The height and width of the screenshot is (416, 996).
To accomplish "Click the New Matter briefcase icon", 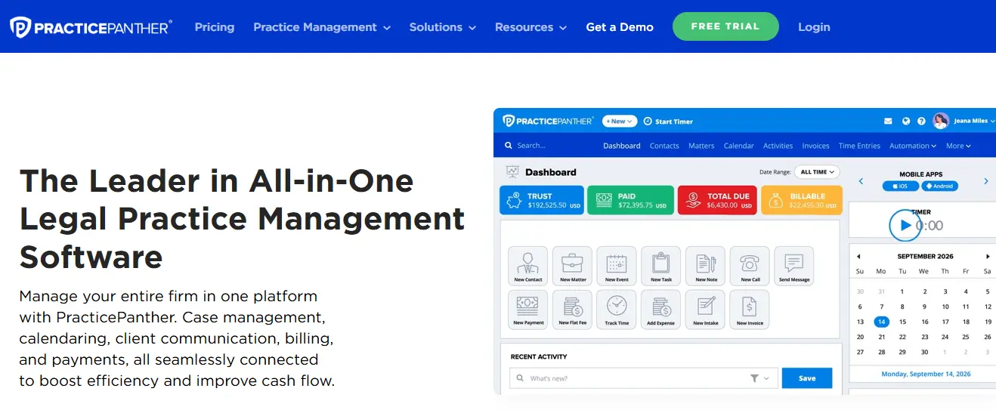I will tap(573, 266).
